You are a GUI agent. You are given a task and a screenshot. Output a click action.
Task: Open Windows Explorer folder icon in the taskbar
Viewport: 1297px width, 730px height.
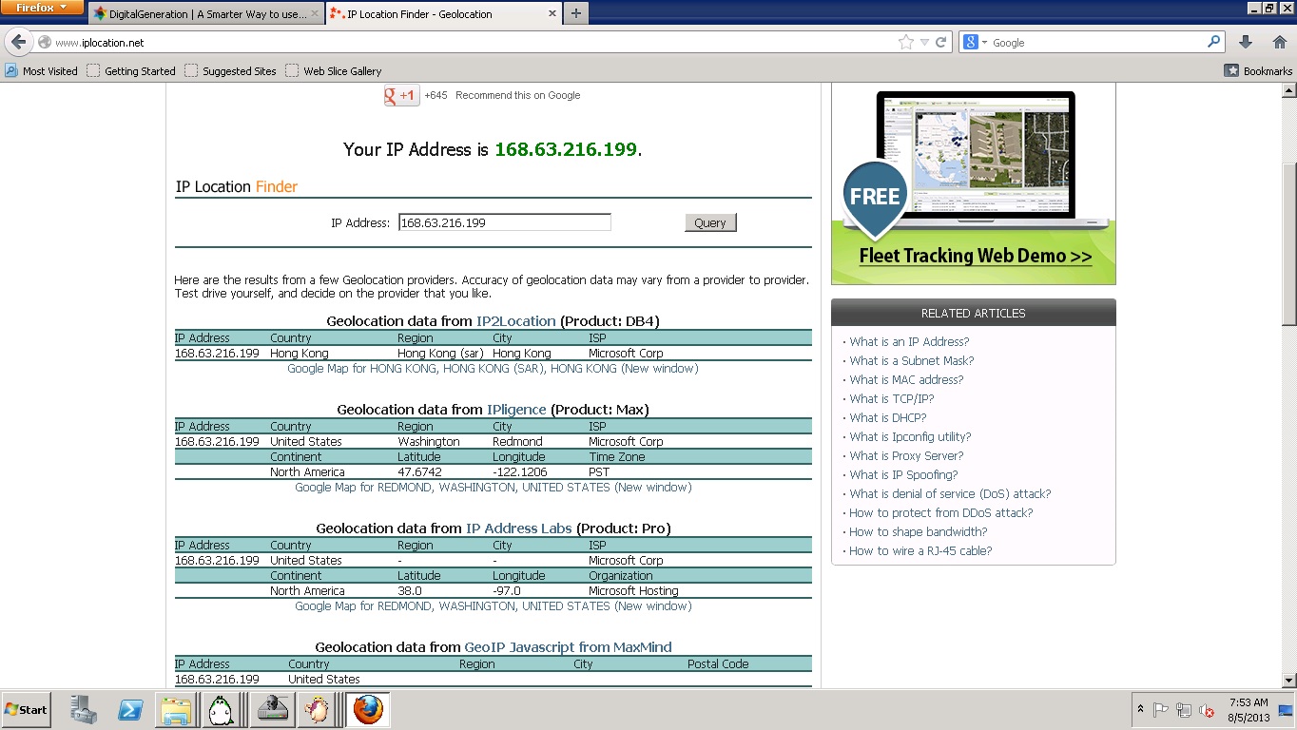click(176, 709)
